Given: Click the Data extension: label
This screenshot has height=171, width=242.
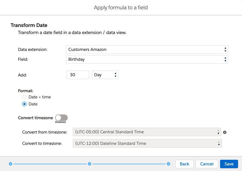Looking at the screenshot, I should point(33,49).
